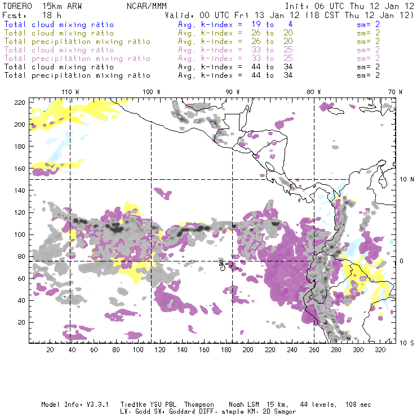
Task: Click the '140' tick on the vertical axis
Action: point(20,190)
